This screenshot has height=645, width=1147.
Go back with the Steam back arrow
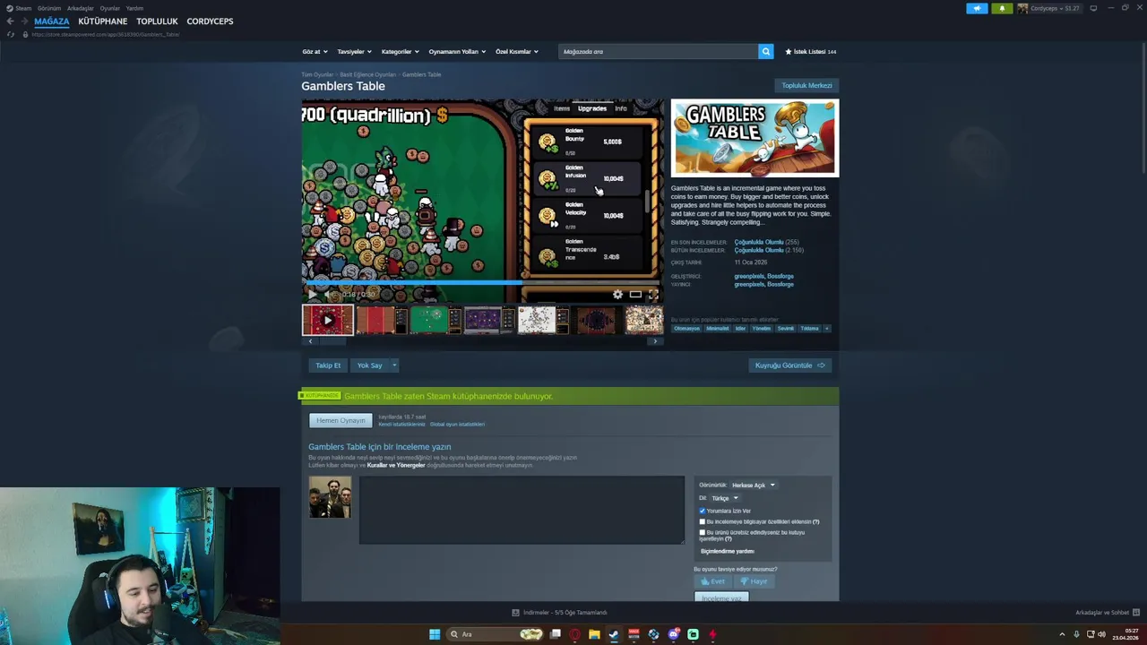[x=10, y=21]
